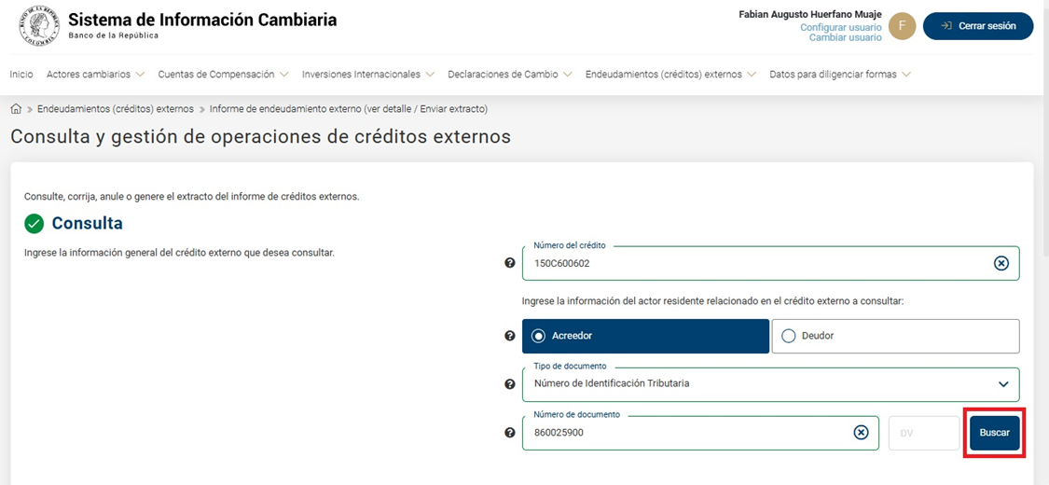Click the Banco de la República logo

coord(38,26)
